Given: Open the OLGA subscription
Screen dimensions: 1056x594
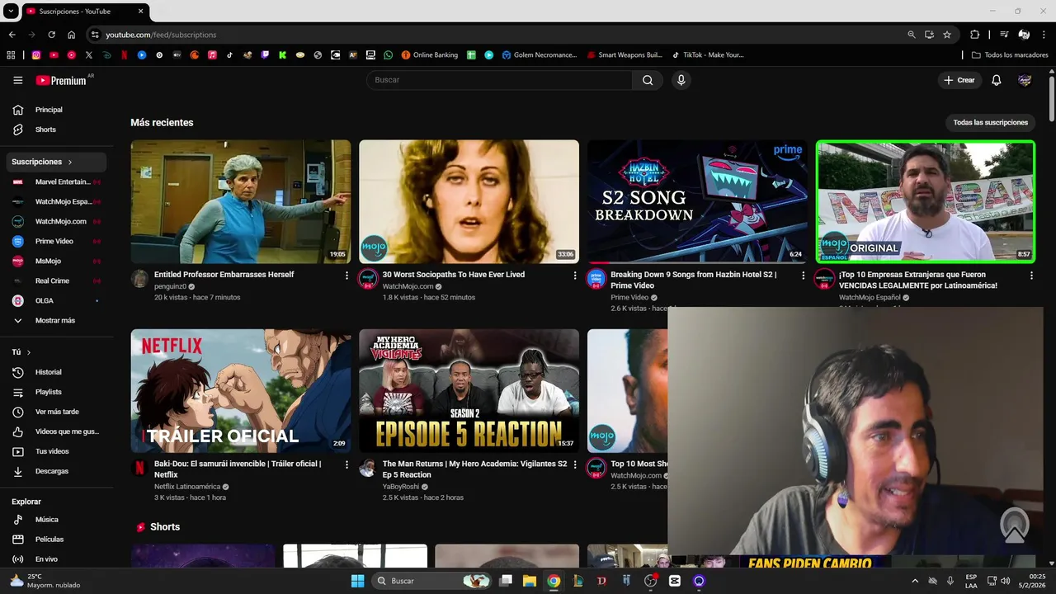Looking at the screenshot, I should click(57, 300).
